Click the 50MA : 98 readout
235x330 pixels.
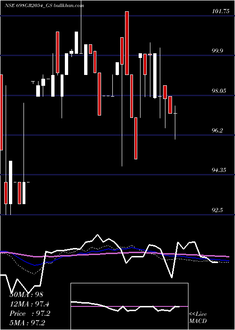click(26, 295)
